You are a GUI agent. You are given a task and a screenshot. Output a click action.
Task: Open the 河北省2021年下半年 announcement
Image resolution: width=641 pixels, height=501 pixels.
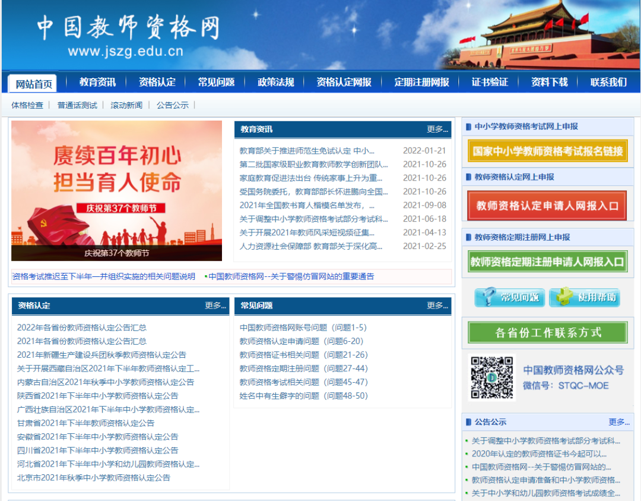[x=109, y=464]
